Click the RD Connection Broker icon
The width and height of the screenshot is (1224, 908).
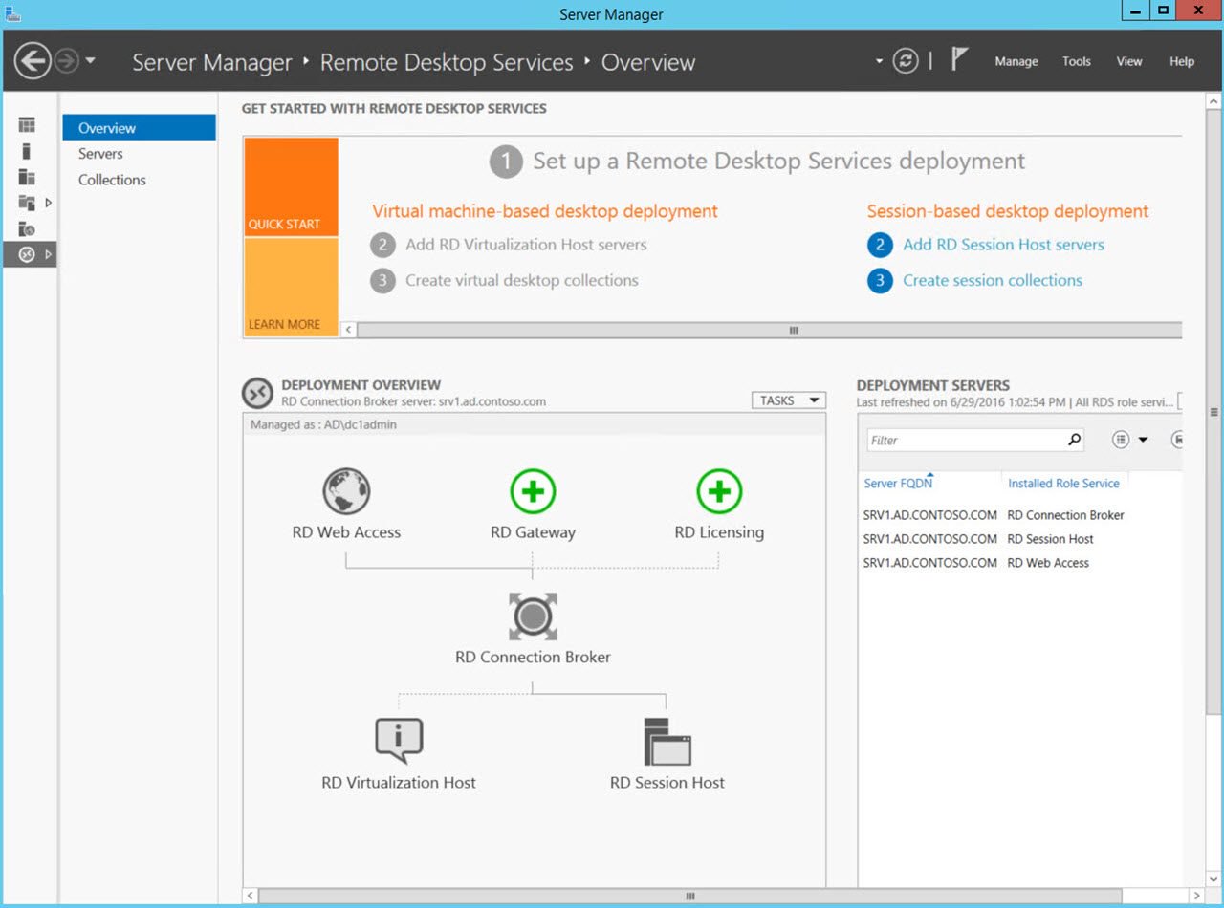click(x=533, y=616)
